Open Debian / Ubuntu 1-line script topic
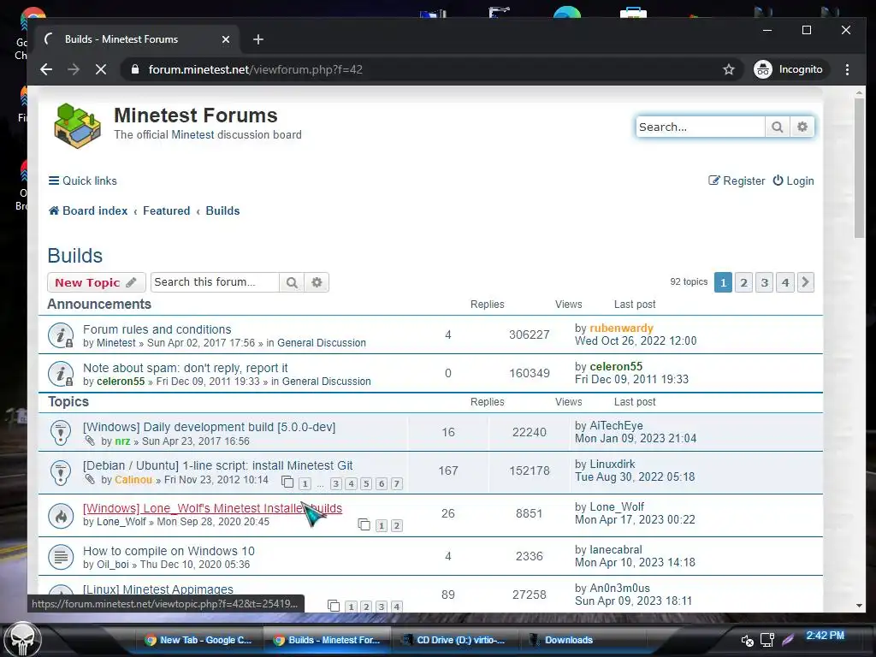Image resolution: width=876 pixels, height=657 pixels. [x=218, y=465]
